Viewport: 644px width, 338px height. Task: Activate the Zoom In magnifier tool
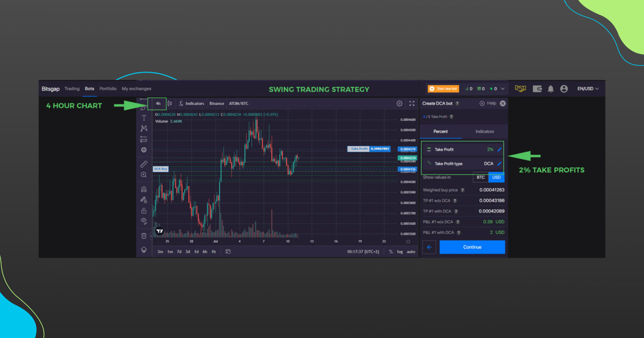tap(144, 174)
